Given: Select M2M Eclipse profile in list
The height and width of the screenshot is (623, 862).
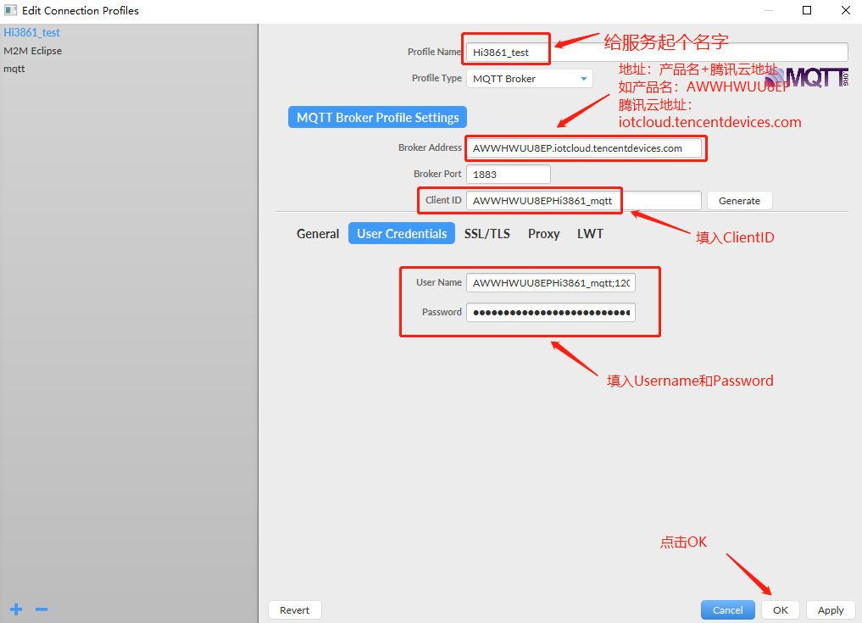Looking at the screenshot, I should (x=33, y=51).
